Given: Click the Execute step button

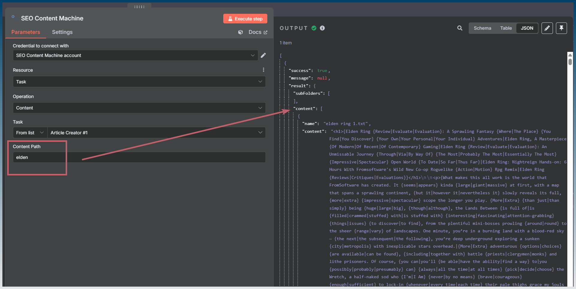Looking at the screenshot, I should pos(245,19).
